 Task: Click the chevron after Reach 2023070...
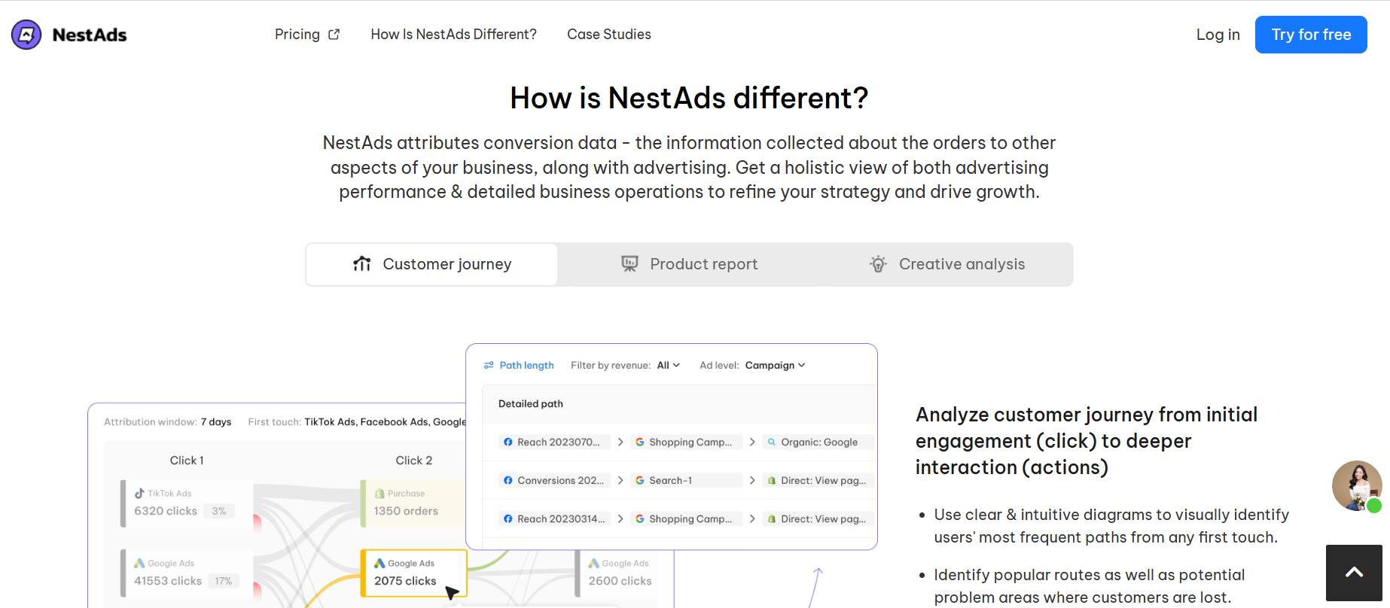pos(620,442)
